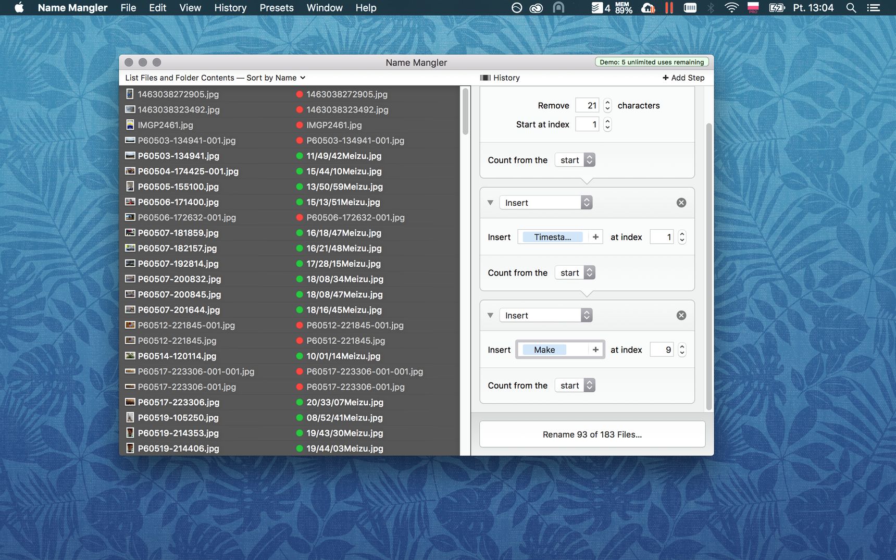Click the keyboard viewer menu bar icon
The height and width of the screenshot is (560, 896).
690,8
